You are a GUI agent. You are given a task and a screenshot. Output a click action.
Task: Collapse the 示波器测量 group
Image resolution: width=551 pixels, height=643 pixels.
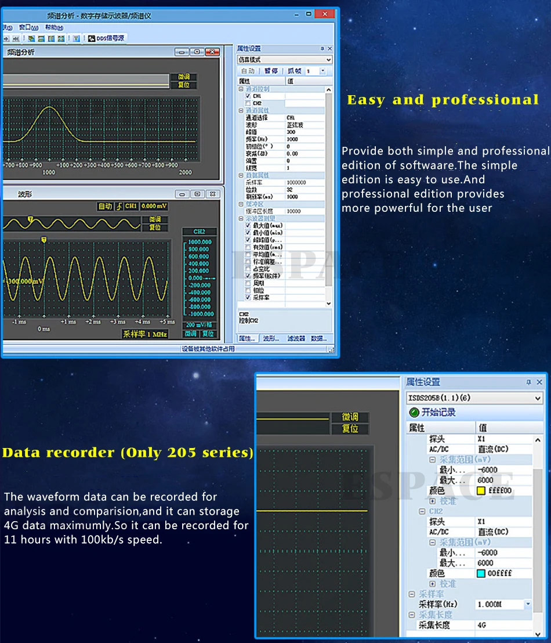coord(241,219)
